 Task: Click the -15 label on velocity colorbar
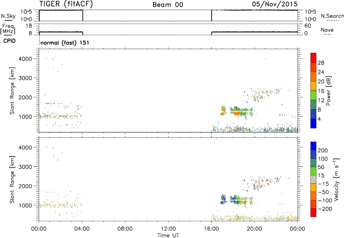pos(323,184)
